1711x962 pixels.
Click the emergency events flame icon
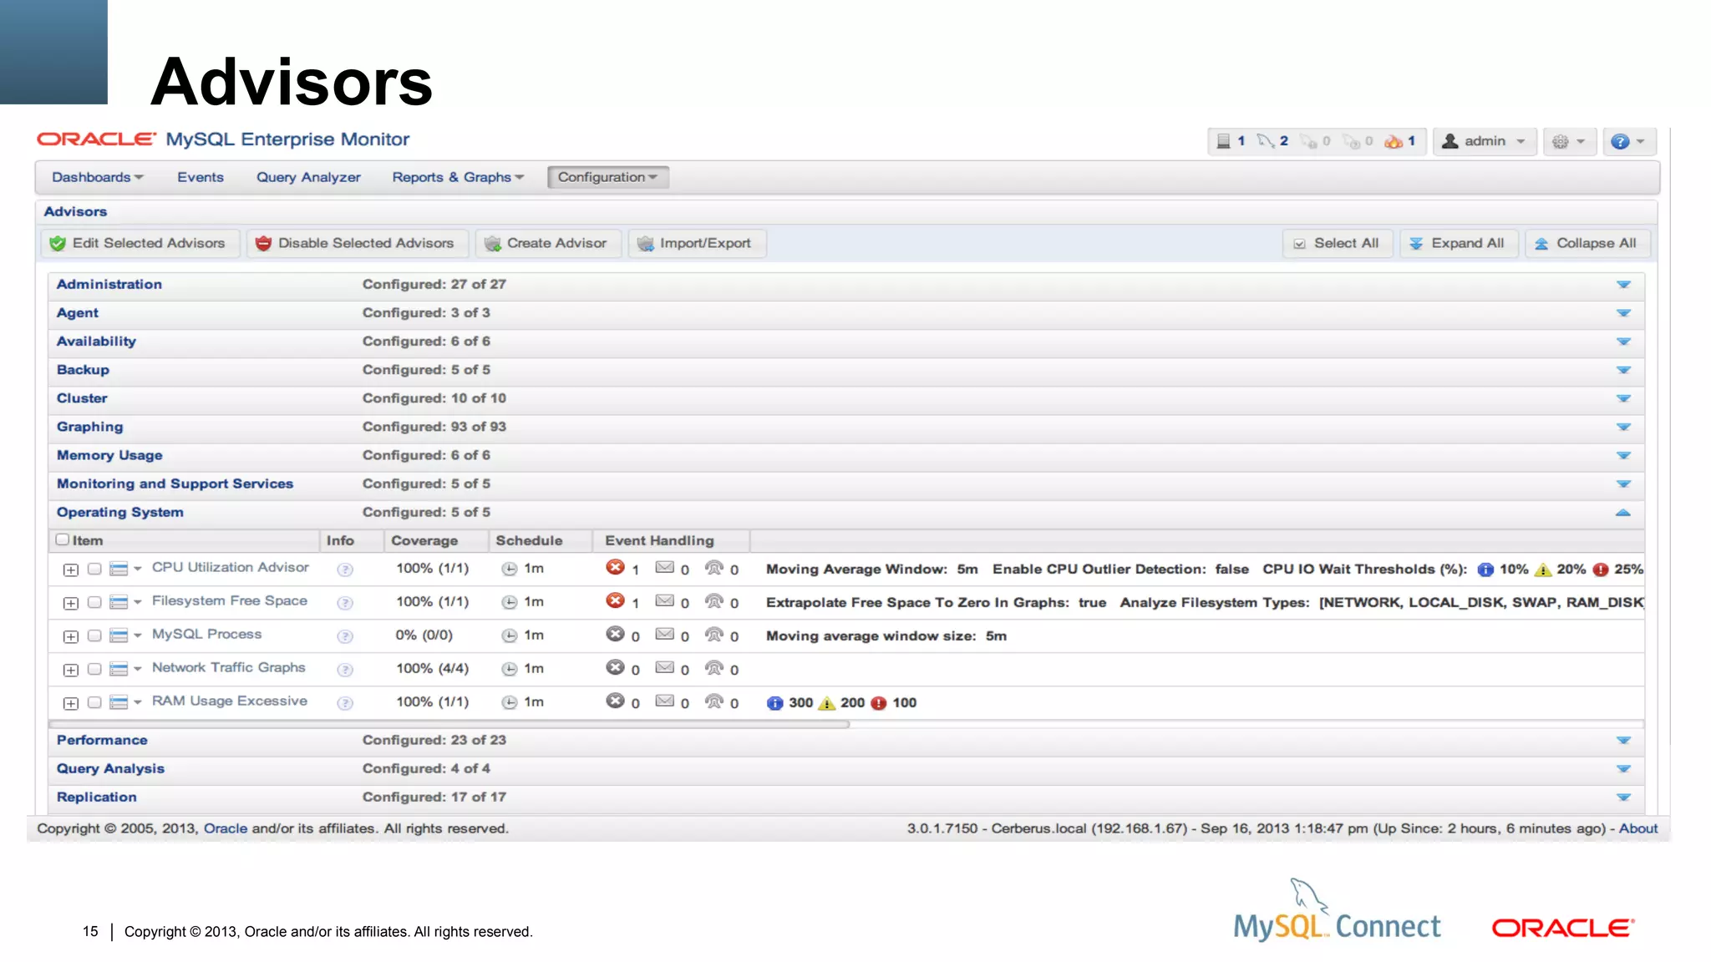[1393, 141]
